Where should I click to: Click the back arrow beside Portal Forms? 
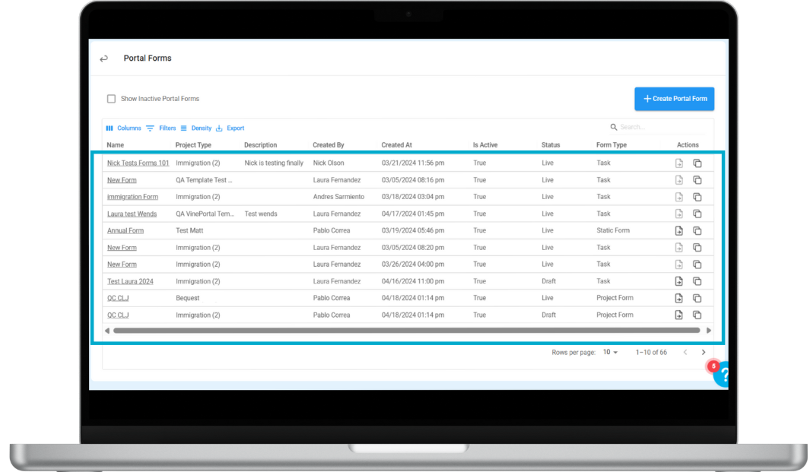tap(104, 59)
